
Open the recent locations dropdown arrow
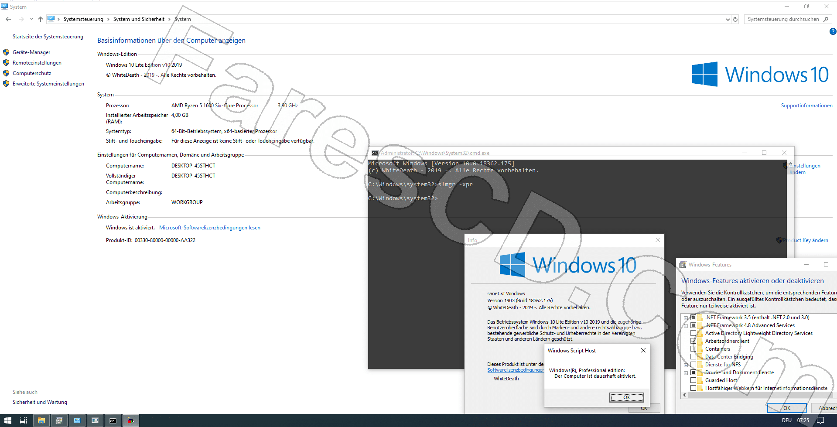click(x=31, y=19)
